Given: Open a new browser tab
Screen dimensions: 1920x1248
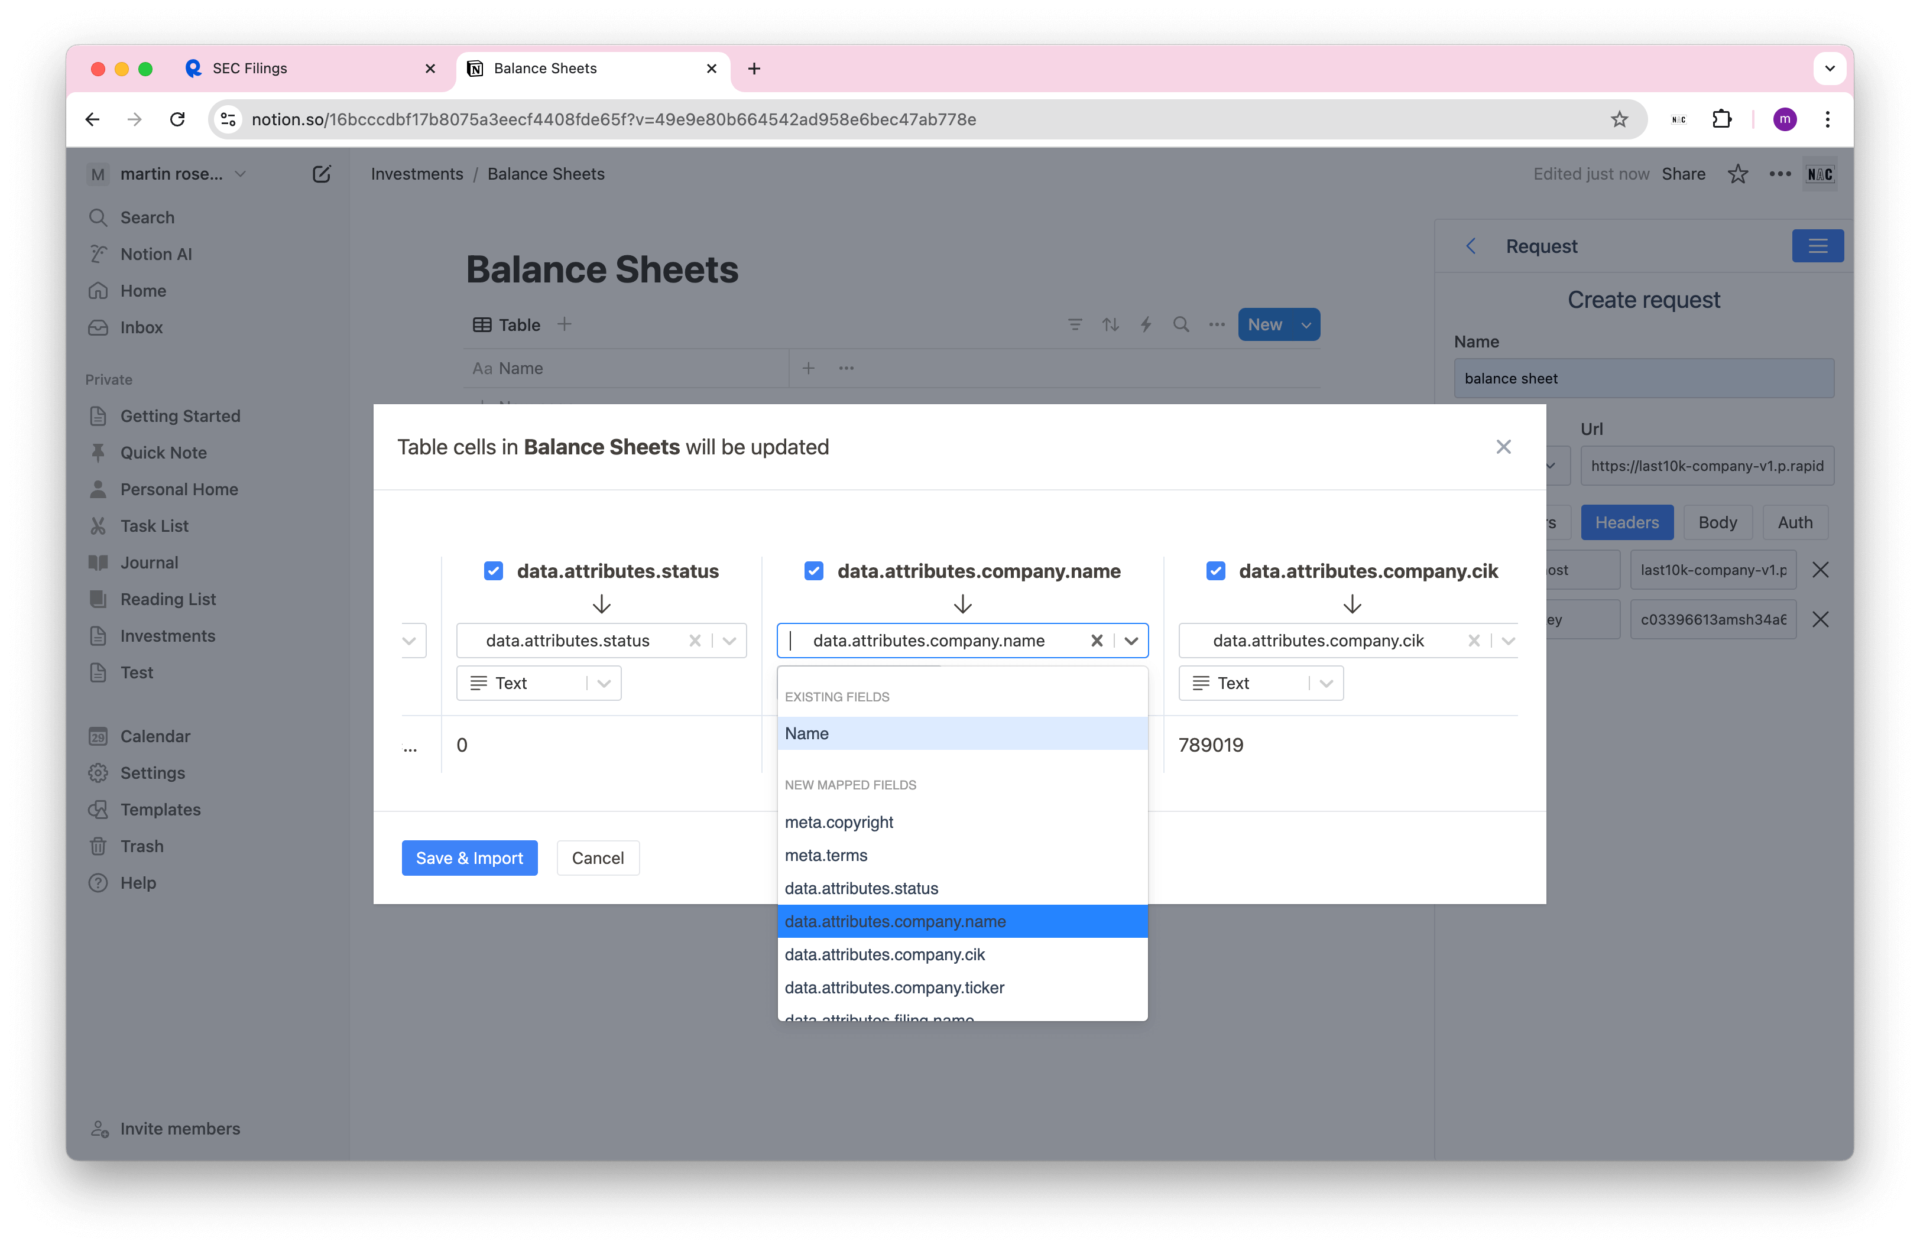Looking at the screenshot, I should [x=754, y=69].
